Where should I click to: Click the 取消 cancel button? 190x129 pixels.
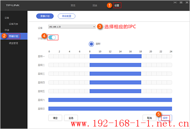(x=149, y=118)
